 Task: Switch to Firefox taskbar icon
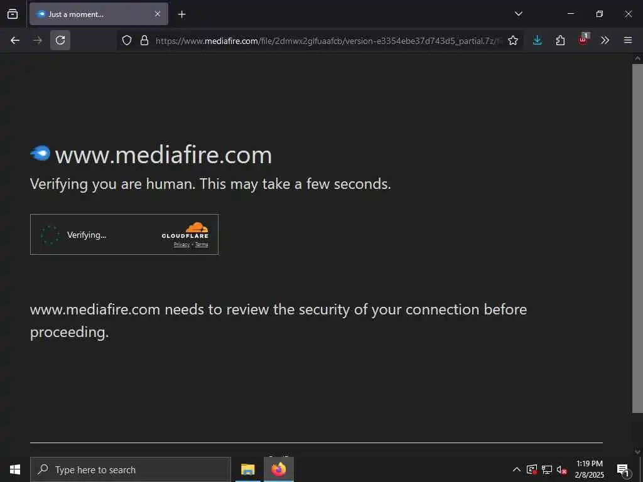tap(278, 469)
